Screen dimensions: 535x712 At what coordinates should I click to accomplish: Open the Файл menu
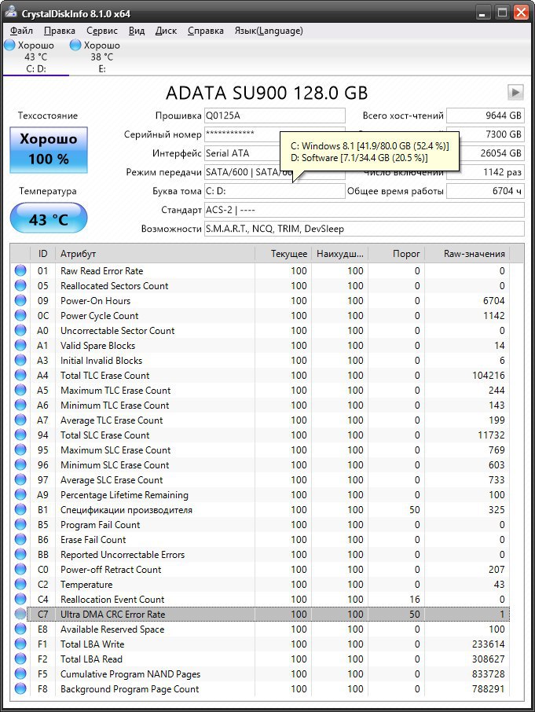pyautogui.click(x=21, y=31)
